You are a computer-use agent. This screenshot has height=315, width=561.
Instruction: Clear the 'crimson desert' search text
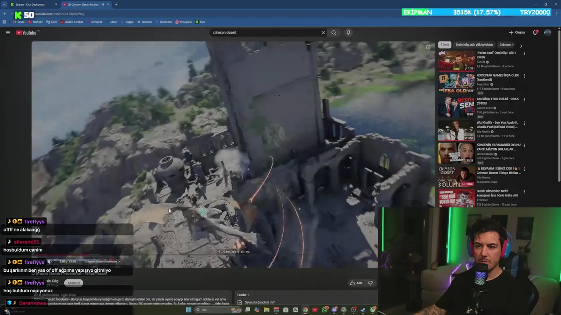(323, 32)
